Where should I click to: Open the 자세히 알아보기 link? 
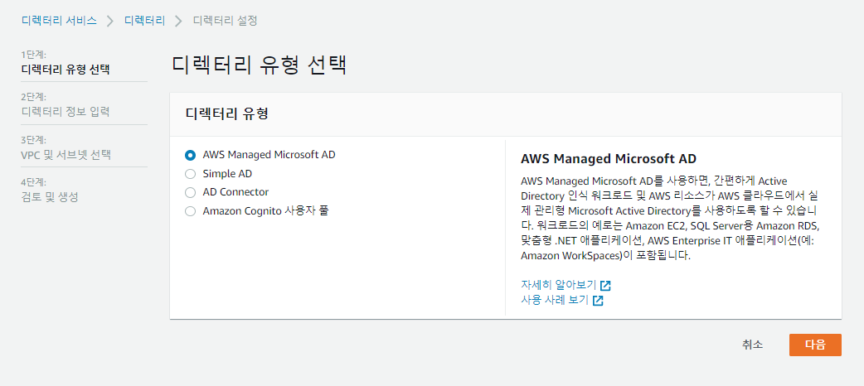point(558,285)
